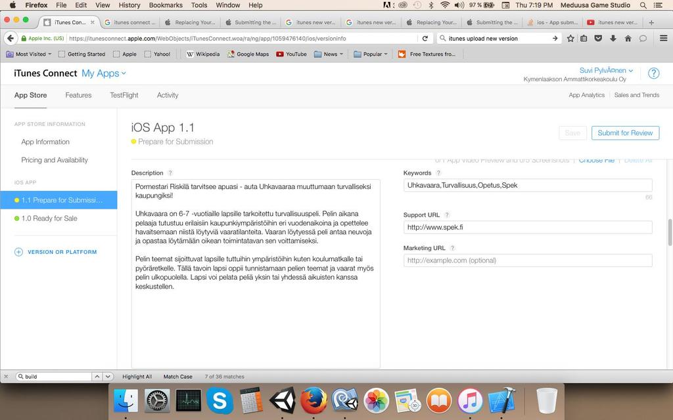Click the help icon next to Description
The image size is (673, 420).
click(170, 173)
